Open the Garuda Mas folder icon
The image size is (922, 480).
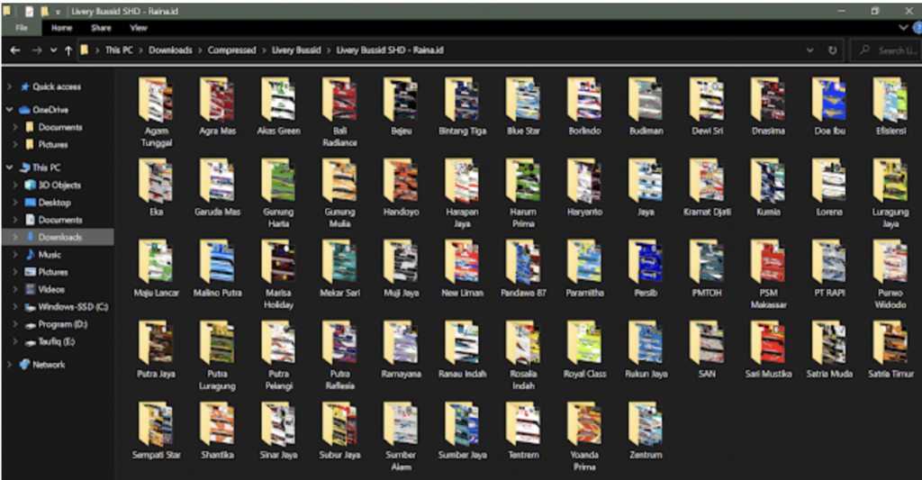pos(217,181)
